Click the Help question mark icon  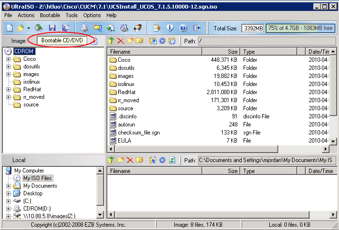[183, 28]
